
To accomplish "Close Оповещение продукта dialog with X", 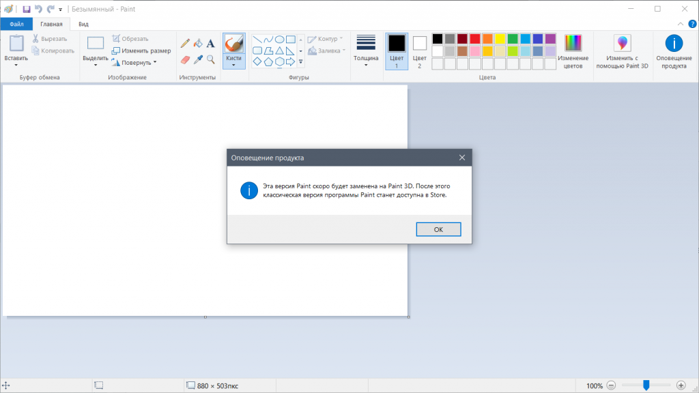I will coord(462,158).
